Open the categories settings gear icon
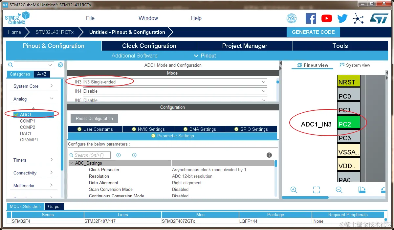The width and height of the screenshot is (394, 230). point(60,65)
